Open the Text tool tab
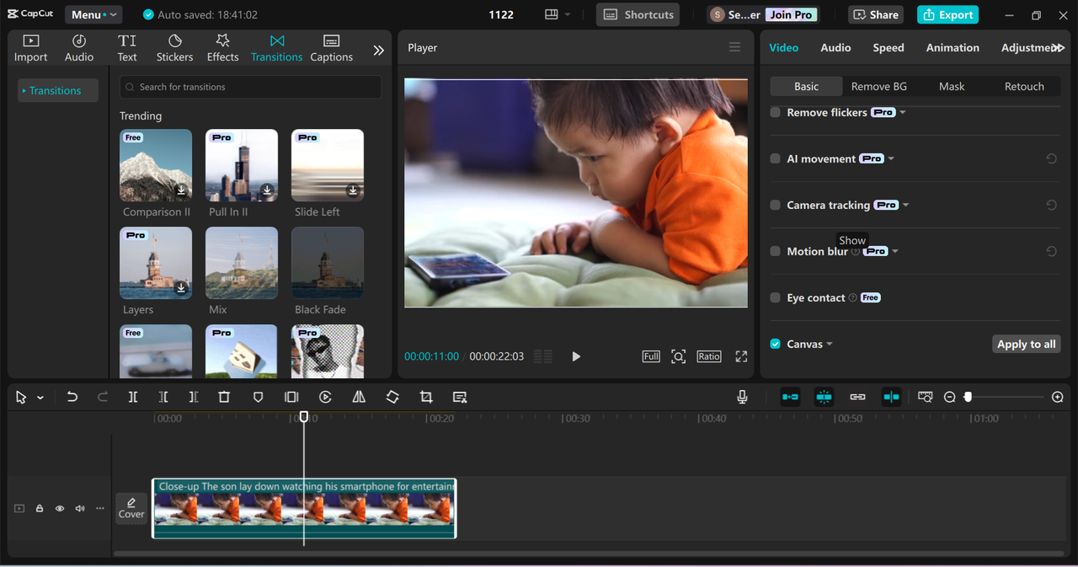The width and height of the screenshot is (1078, 567). 127,48
